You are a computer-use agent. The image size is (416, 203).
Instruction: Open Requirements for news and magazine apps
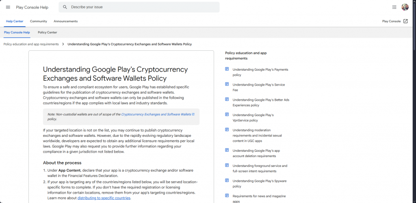point(259,199)
